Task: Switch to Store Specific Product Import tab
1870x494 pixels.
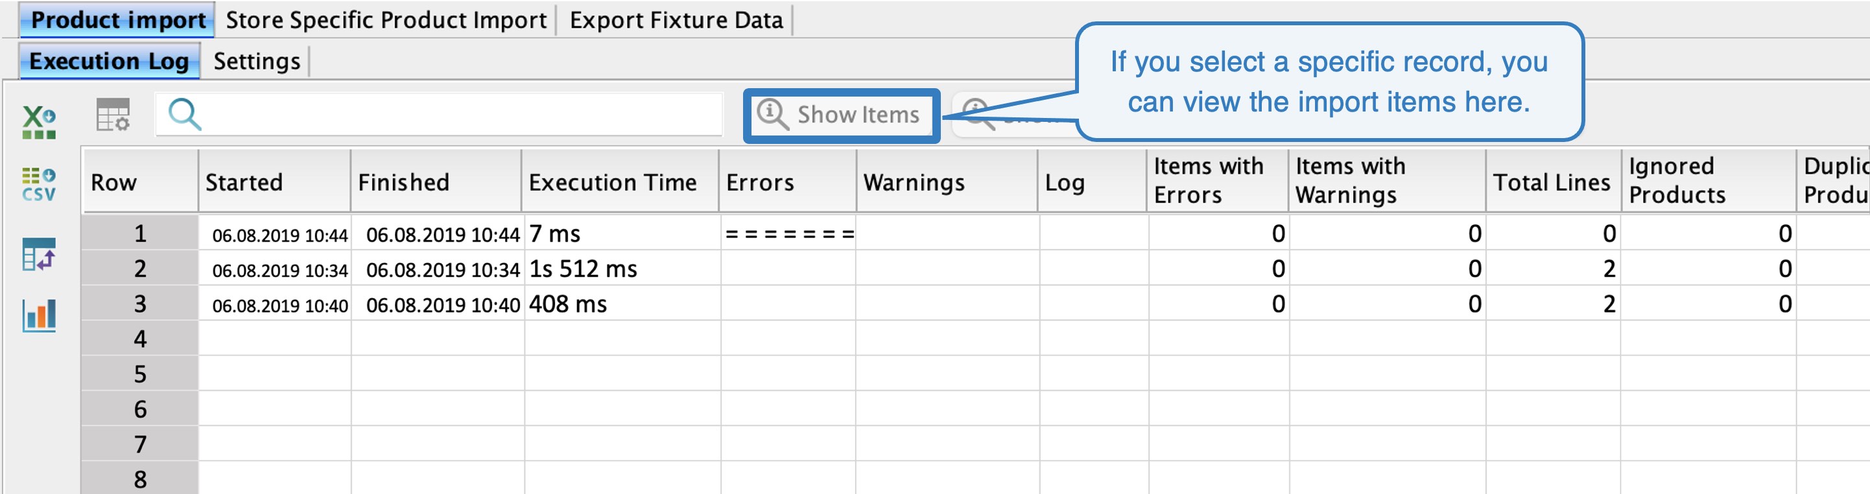Action: (x=385, y=20)
